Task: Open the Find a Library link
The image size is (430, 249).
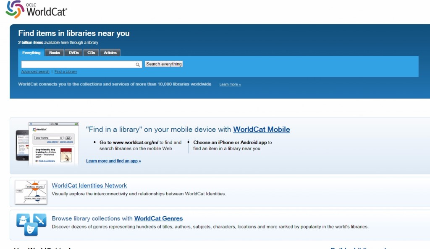Action: (x=66, y=72)
